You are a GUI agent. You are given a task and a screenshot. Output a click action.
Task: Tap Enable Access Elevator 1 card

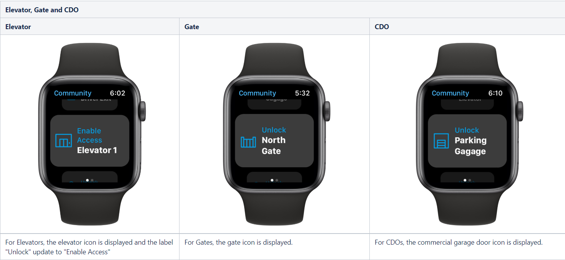tap(90, 141)
